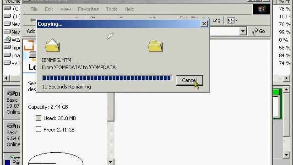This screenshot has height=165, width=293.
Task: Click the source open-folder icon in Copying dialog
Action: [52, 45]
